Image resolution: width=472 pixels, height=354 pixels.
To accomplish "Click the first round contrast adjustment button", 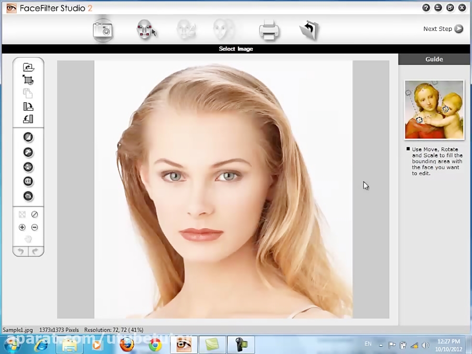I will tap(28, 137).
